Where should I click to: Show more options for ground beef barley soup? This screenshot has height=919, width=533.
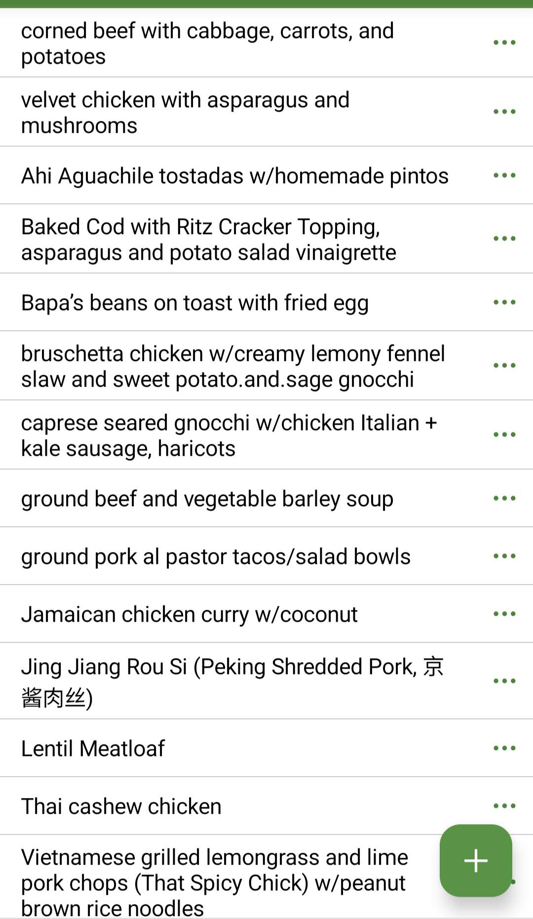coord(504,498)
